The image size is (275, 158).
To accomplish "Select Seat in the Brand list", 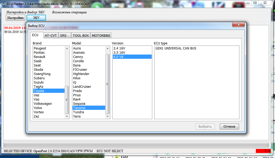I will point(49,65).
